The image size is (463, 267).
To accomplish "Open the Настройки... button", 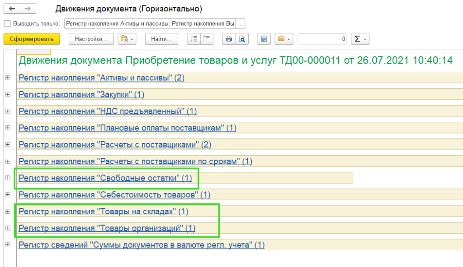I will tap(91, 39).
